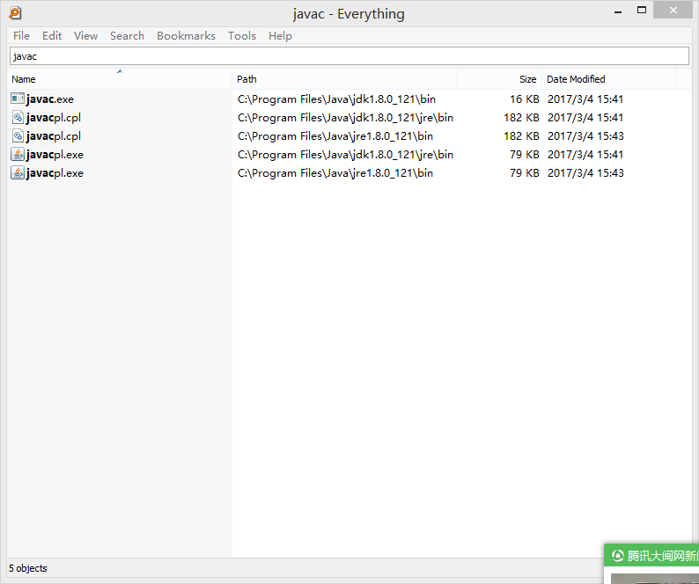The width and height of the screenshot is (699, 584).
Task: Click javac.exe date 2017/3/4 15:41
Action: [585, 99]
